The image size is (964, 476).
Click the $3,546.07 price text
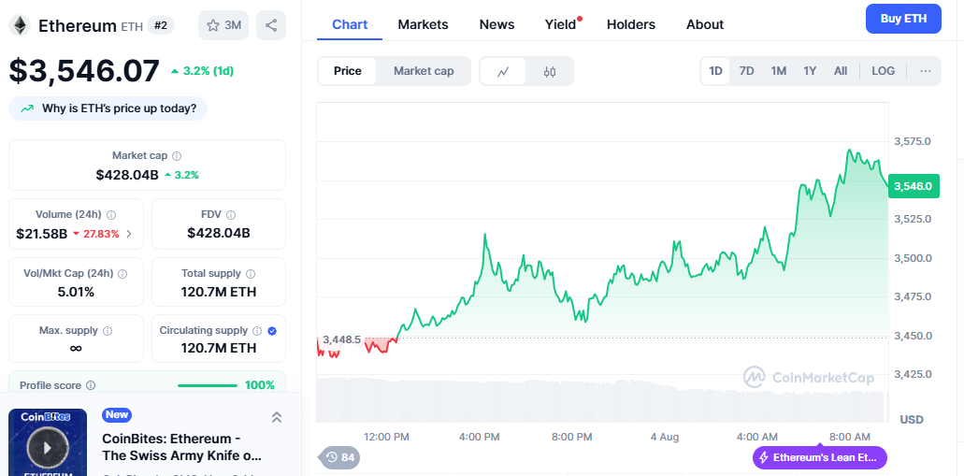(84, 71)
